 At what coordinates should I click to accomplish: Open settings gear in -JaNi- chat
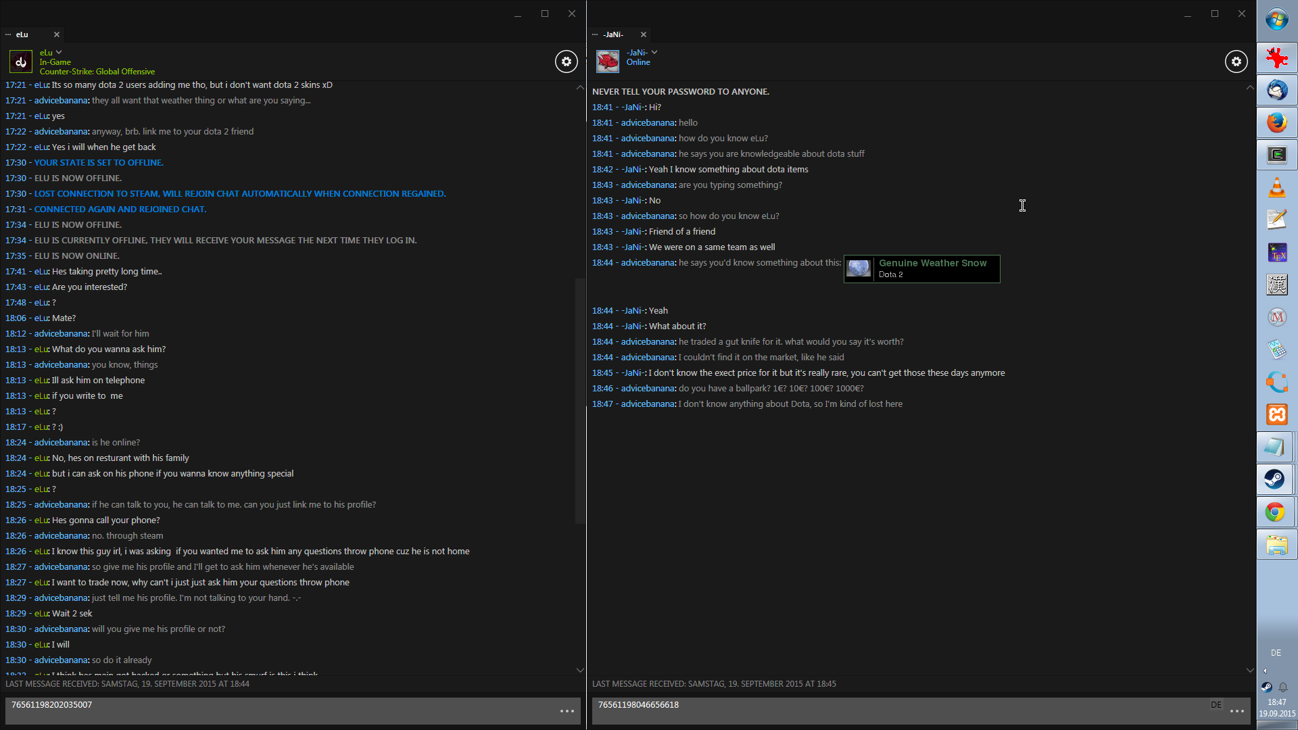pyautogui.click(x=1236, y=62)
